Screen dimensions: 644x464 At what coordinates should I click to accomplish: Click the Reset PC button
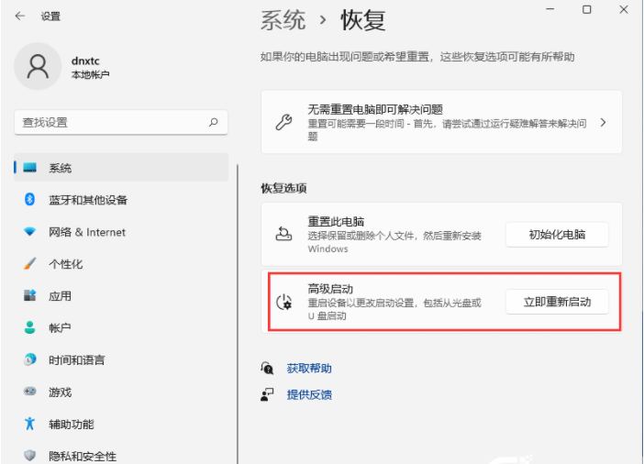pyautogui.click(x=557, y=234)
